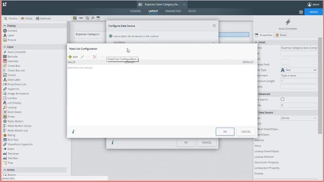Click the red delete X icon in Fixed List toolbar

click(x=95, y=57)
